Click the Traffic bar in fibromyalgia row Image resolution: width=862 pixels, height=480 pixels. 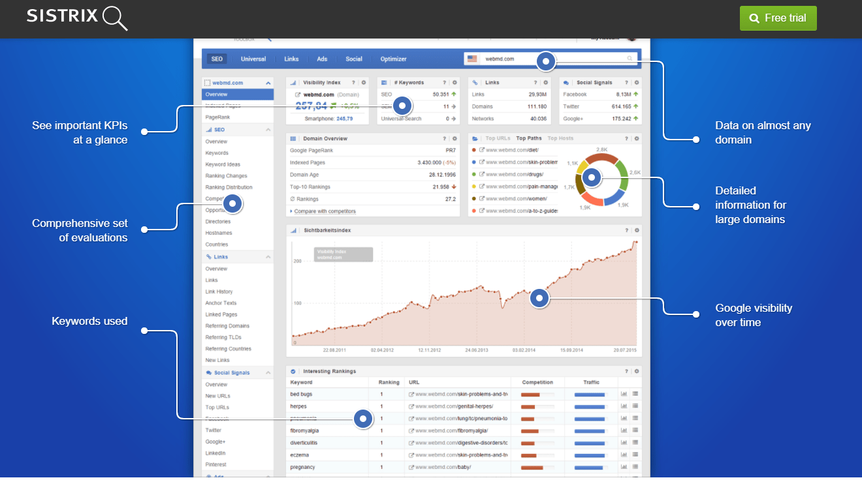(x=590, y=431)
